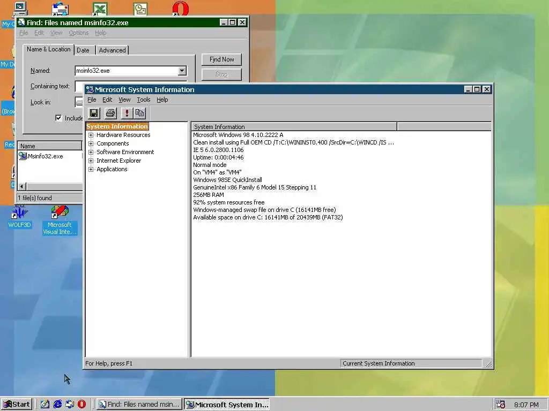Open the Options menu in Find window
The height and width of the screenshot is (411, 549).
[x=78, y=33]
